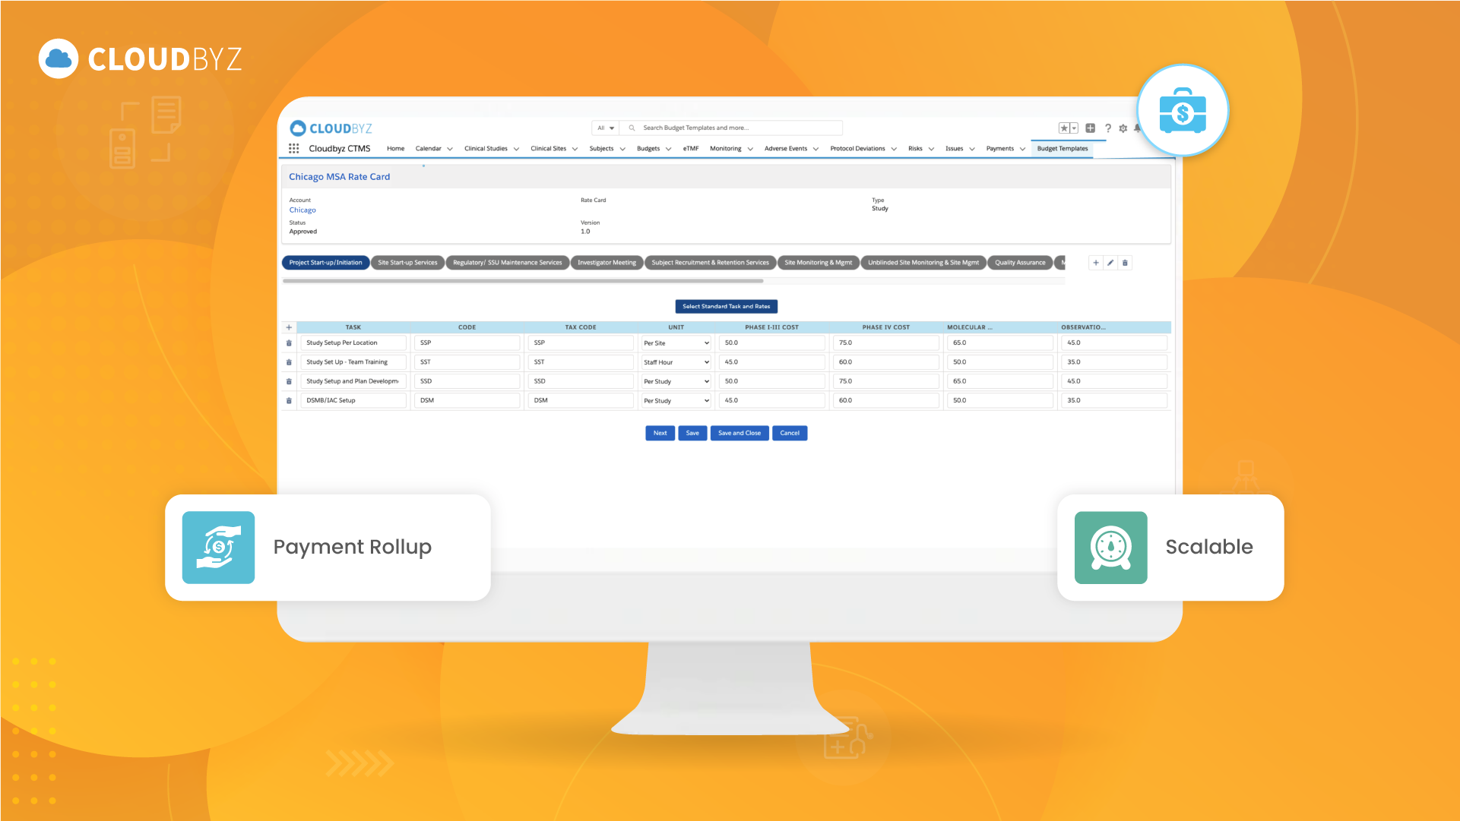Click the add section plus icon
This screenshot has height=821, width=1460.
click(x=1096, y=263)
